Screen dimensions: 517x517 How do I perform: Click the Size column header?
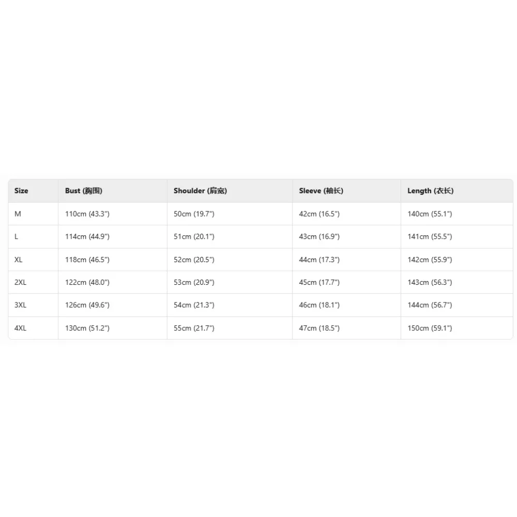tap(21, 191)
